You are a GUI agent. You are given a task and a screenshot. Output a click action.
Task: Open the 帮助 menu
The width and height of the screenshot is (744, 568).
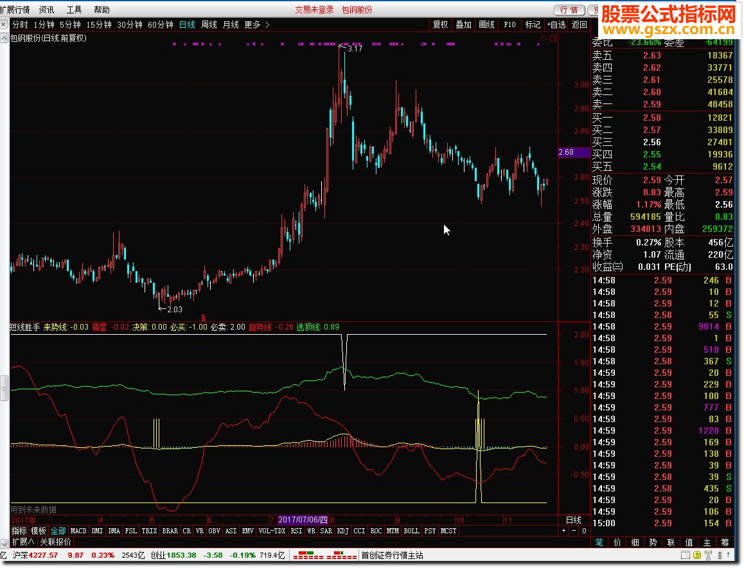point(102,10)
